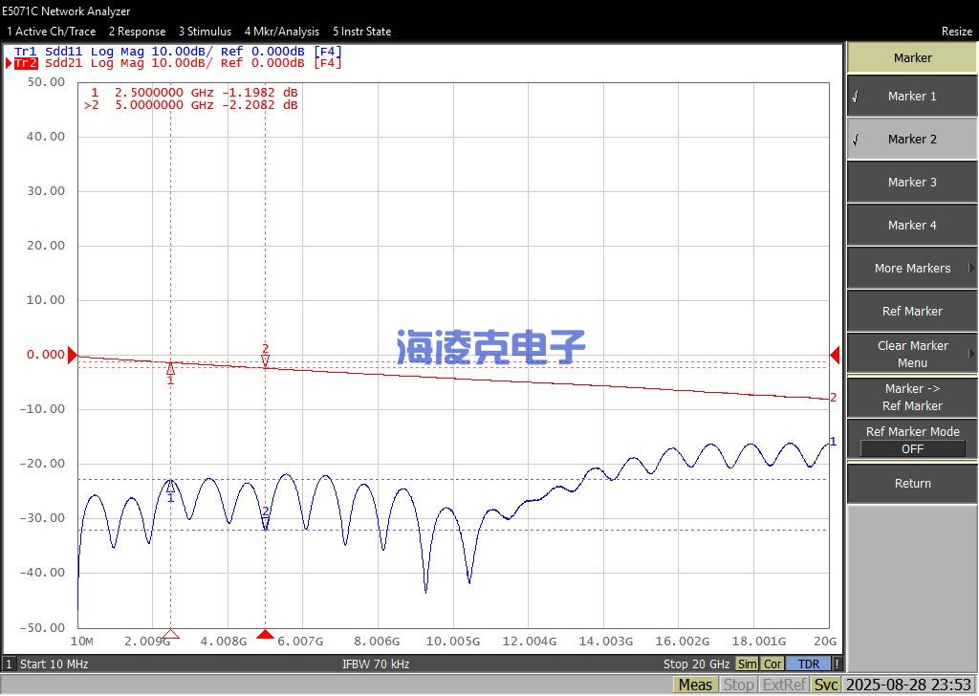
Task: Click the Return softkey
Action: coord(912,483)
